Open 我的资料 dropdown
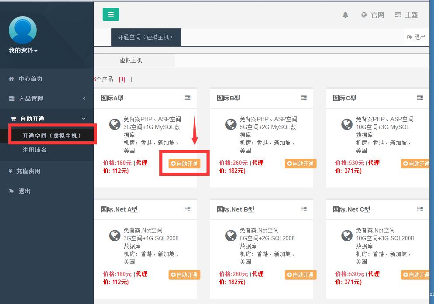The image size is (434, 304). coord(23,50)
